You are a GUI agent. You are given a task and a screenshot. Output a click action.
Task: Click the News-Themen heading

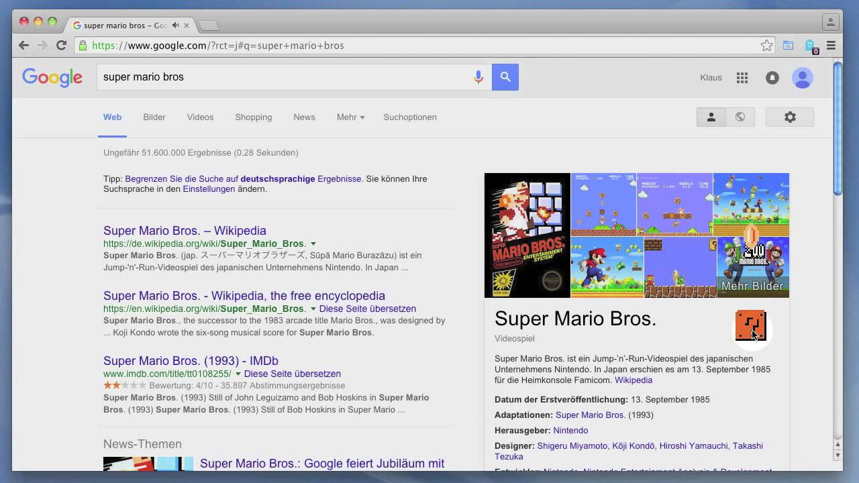(142, 444)
